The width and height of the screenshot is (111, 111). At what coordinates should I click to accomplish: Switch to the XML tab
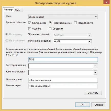point(18,10)
